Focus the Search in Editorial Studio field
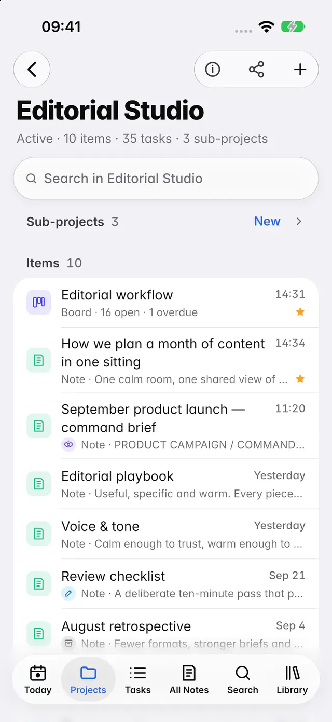Viewport: 332px width, 722px height. [x=166, y=179]
